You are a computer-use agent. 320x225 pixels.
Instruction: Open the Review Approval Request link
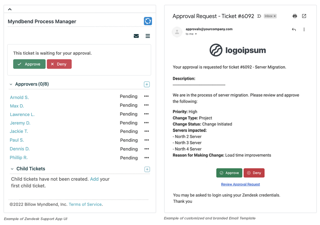tap(240, 184)
